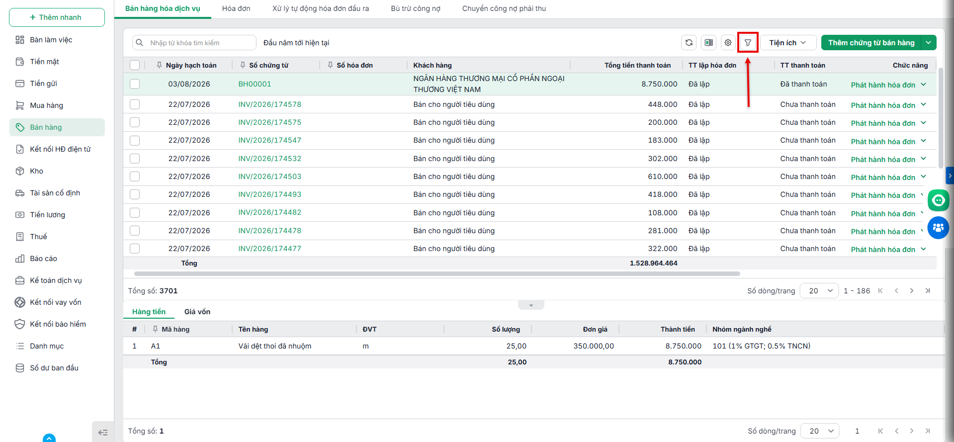954x442 pixels.
Task: Open Mua hàng cart icon
Action: pyautogui.click(x=20, y=105)
